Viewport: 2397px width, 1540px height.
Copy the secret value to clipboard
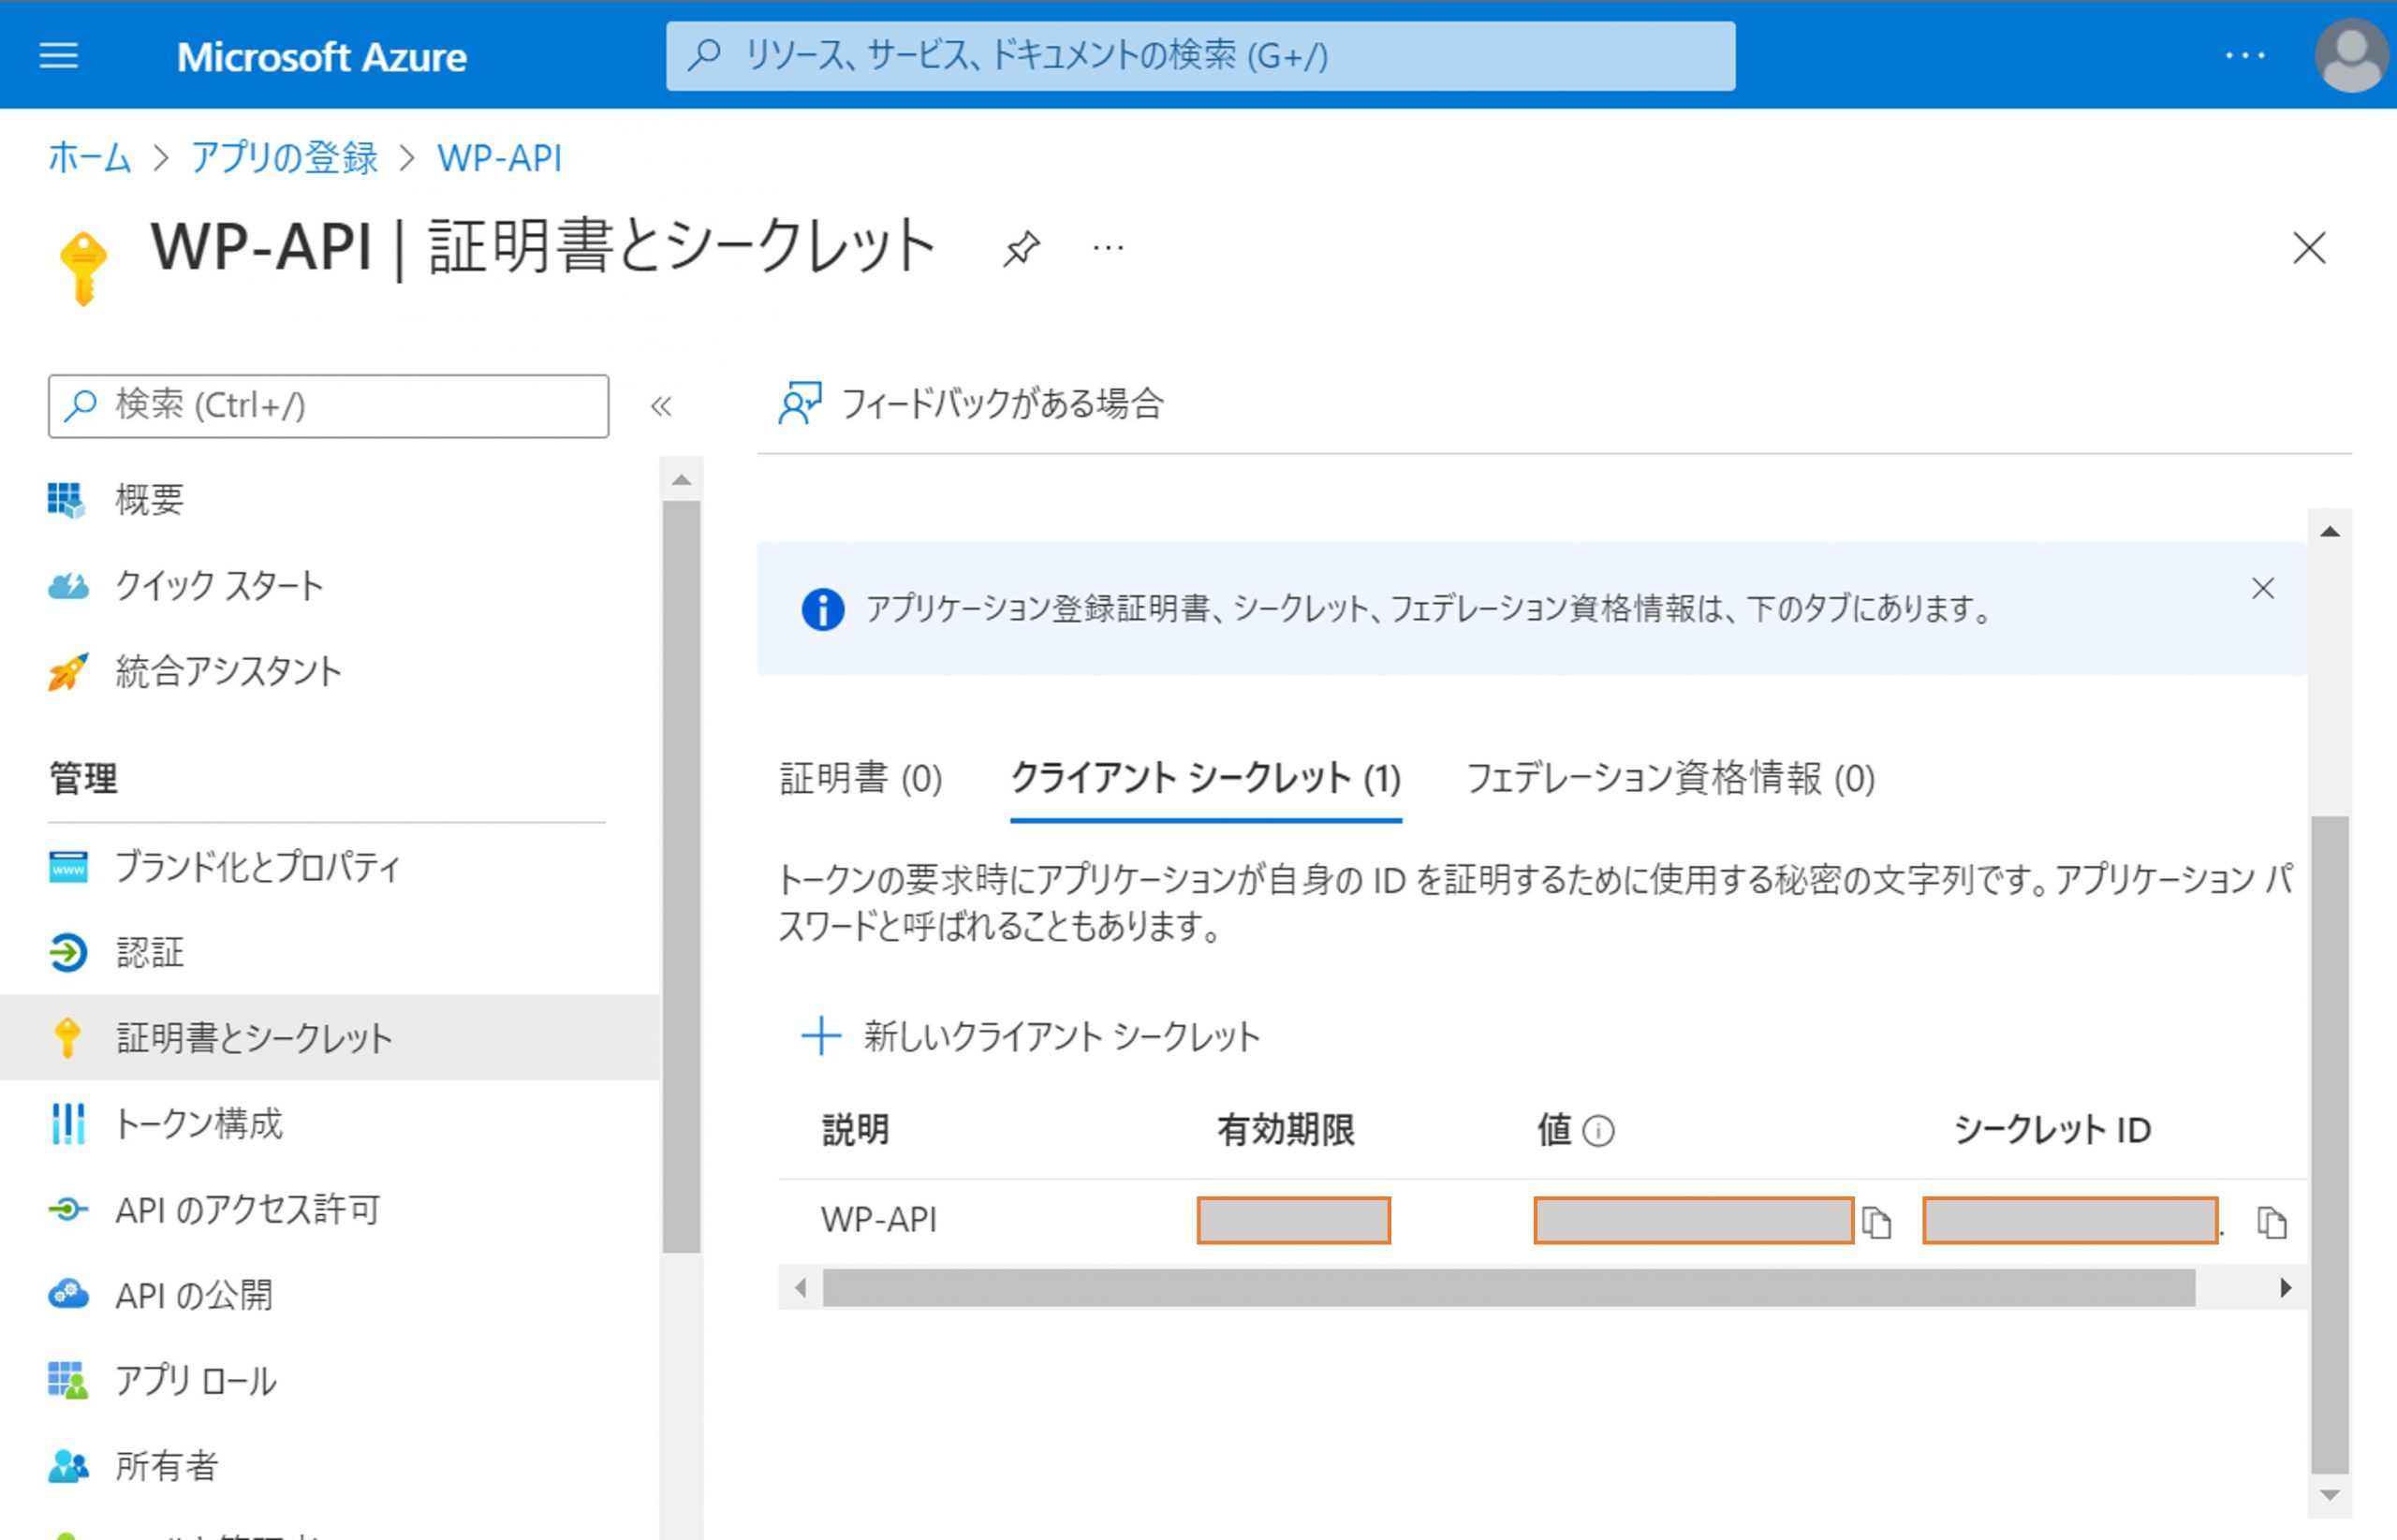(x=1876, y=1222)
